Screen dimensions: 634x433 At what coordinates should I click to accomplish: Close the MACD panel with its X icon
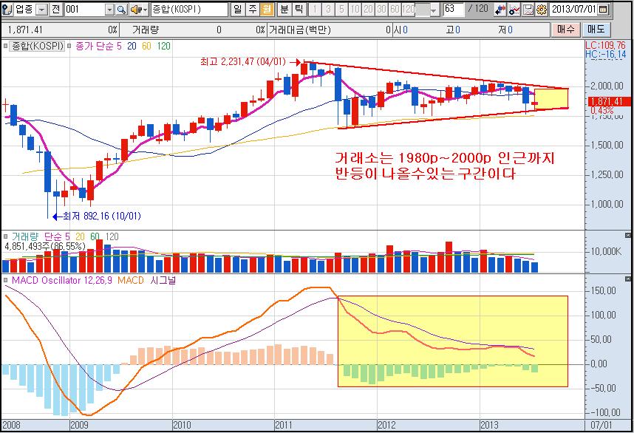(x=628, y=279)
